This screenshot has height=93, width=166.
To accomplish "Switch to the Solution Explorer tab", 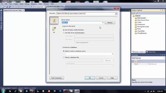I will click(139, 52).
